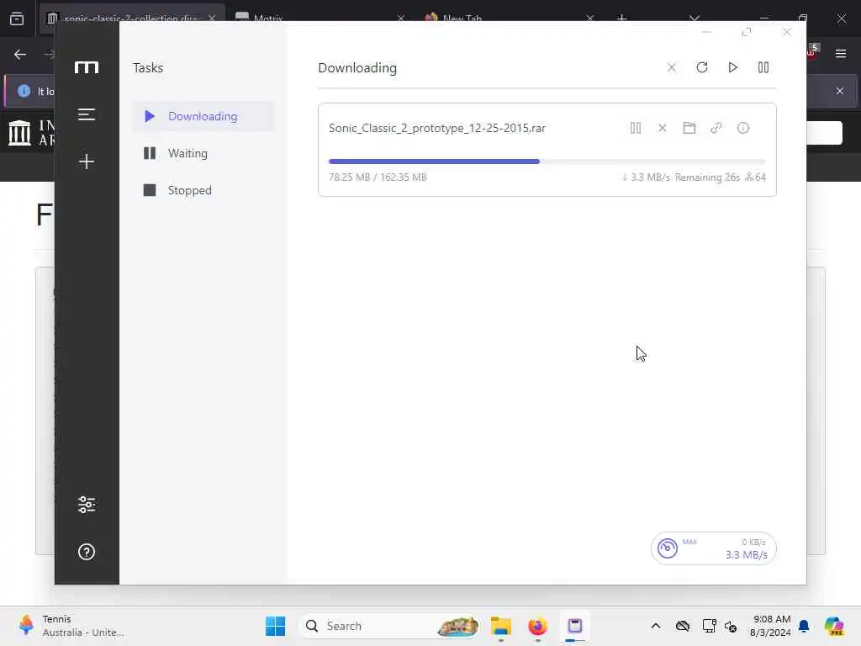Refresh the task list

click(x=702, y=67)
